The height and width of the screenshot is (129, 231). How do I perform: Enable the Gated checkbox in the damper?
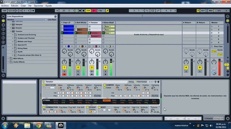[105, 88]
